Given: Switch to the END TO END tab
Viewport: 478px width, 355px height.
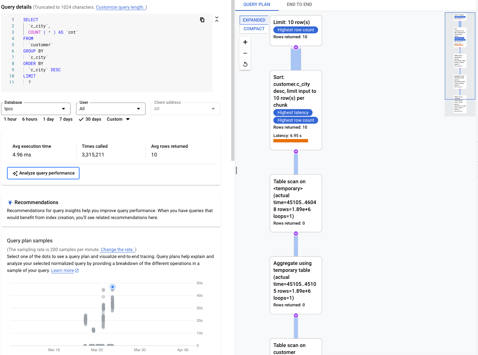Looking at the screenshot, I should tap(299, 5).
